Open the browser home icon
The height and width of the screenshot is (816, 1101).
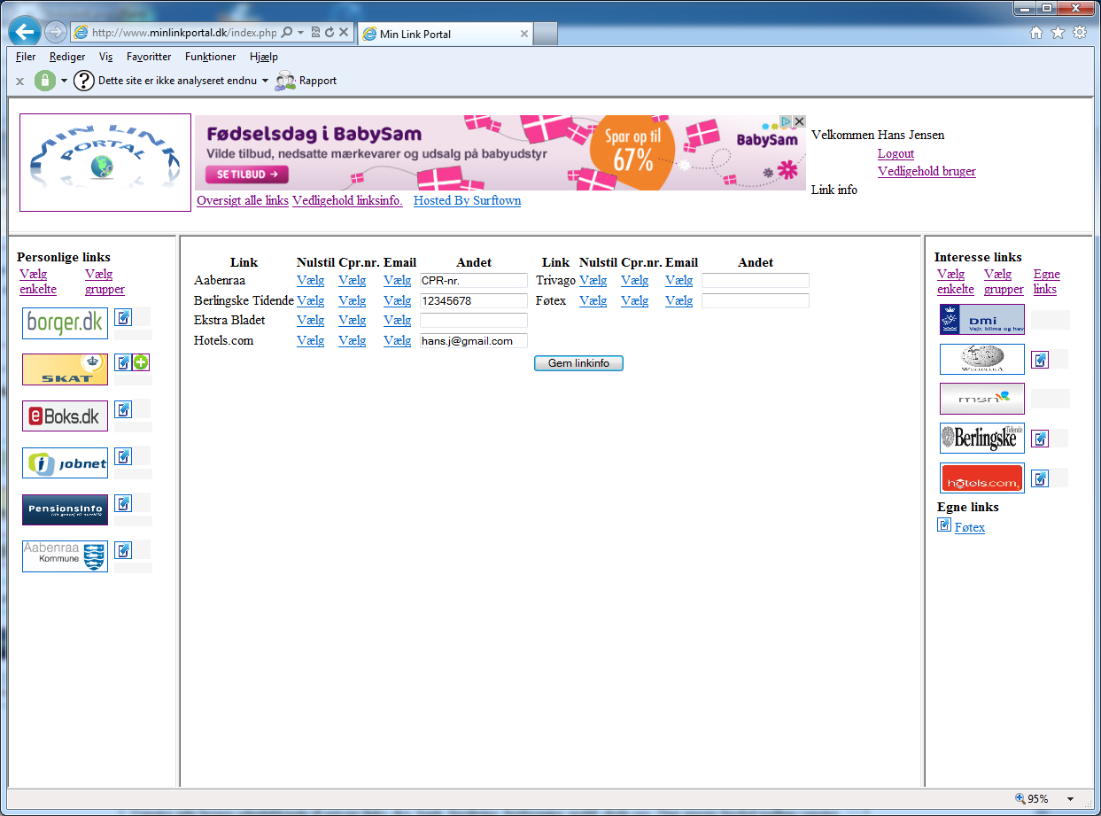coord(1036,33)
